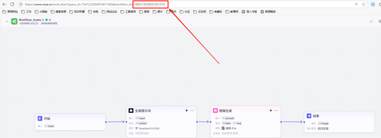The image size is (381, 138).
Task: Open the 有趣的 bookmark folder
Action: 216,12
